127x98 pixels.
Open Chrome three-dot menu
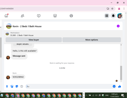click(x=124, y=9)
